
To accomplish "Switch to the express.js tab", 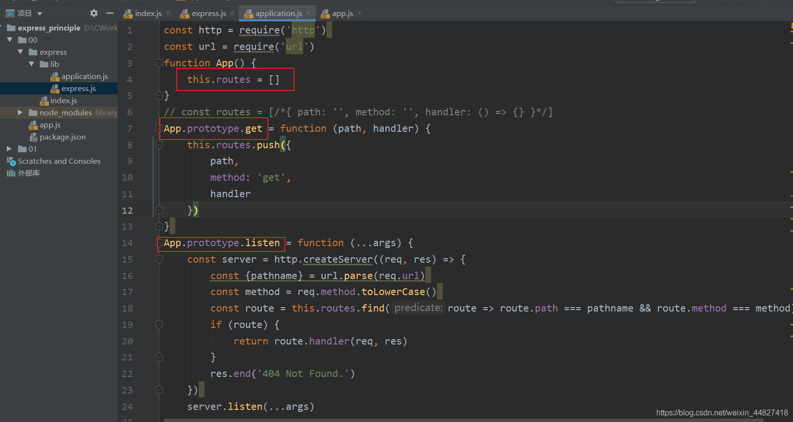I will pos(209,13).
